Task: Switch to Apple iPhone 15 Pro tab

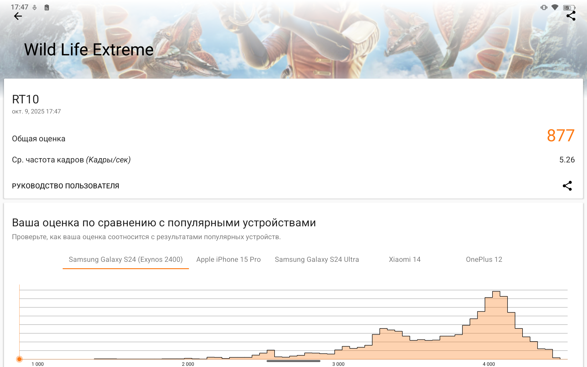Action: pyautogui.click(x=228, y=259)
